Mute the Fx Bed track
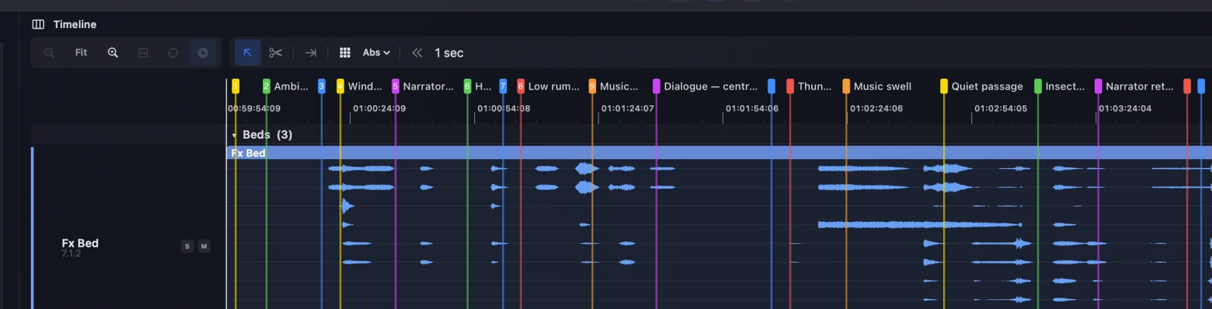Image resolution: width=1212 pixels, height=309 pixels. click(204, 246)
